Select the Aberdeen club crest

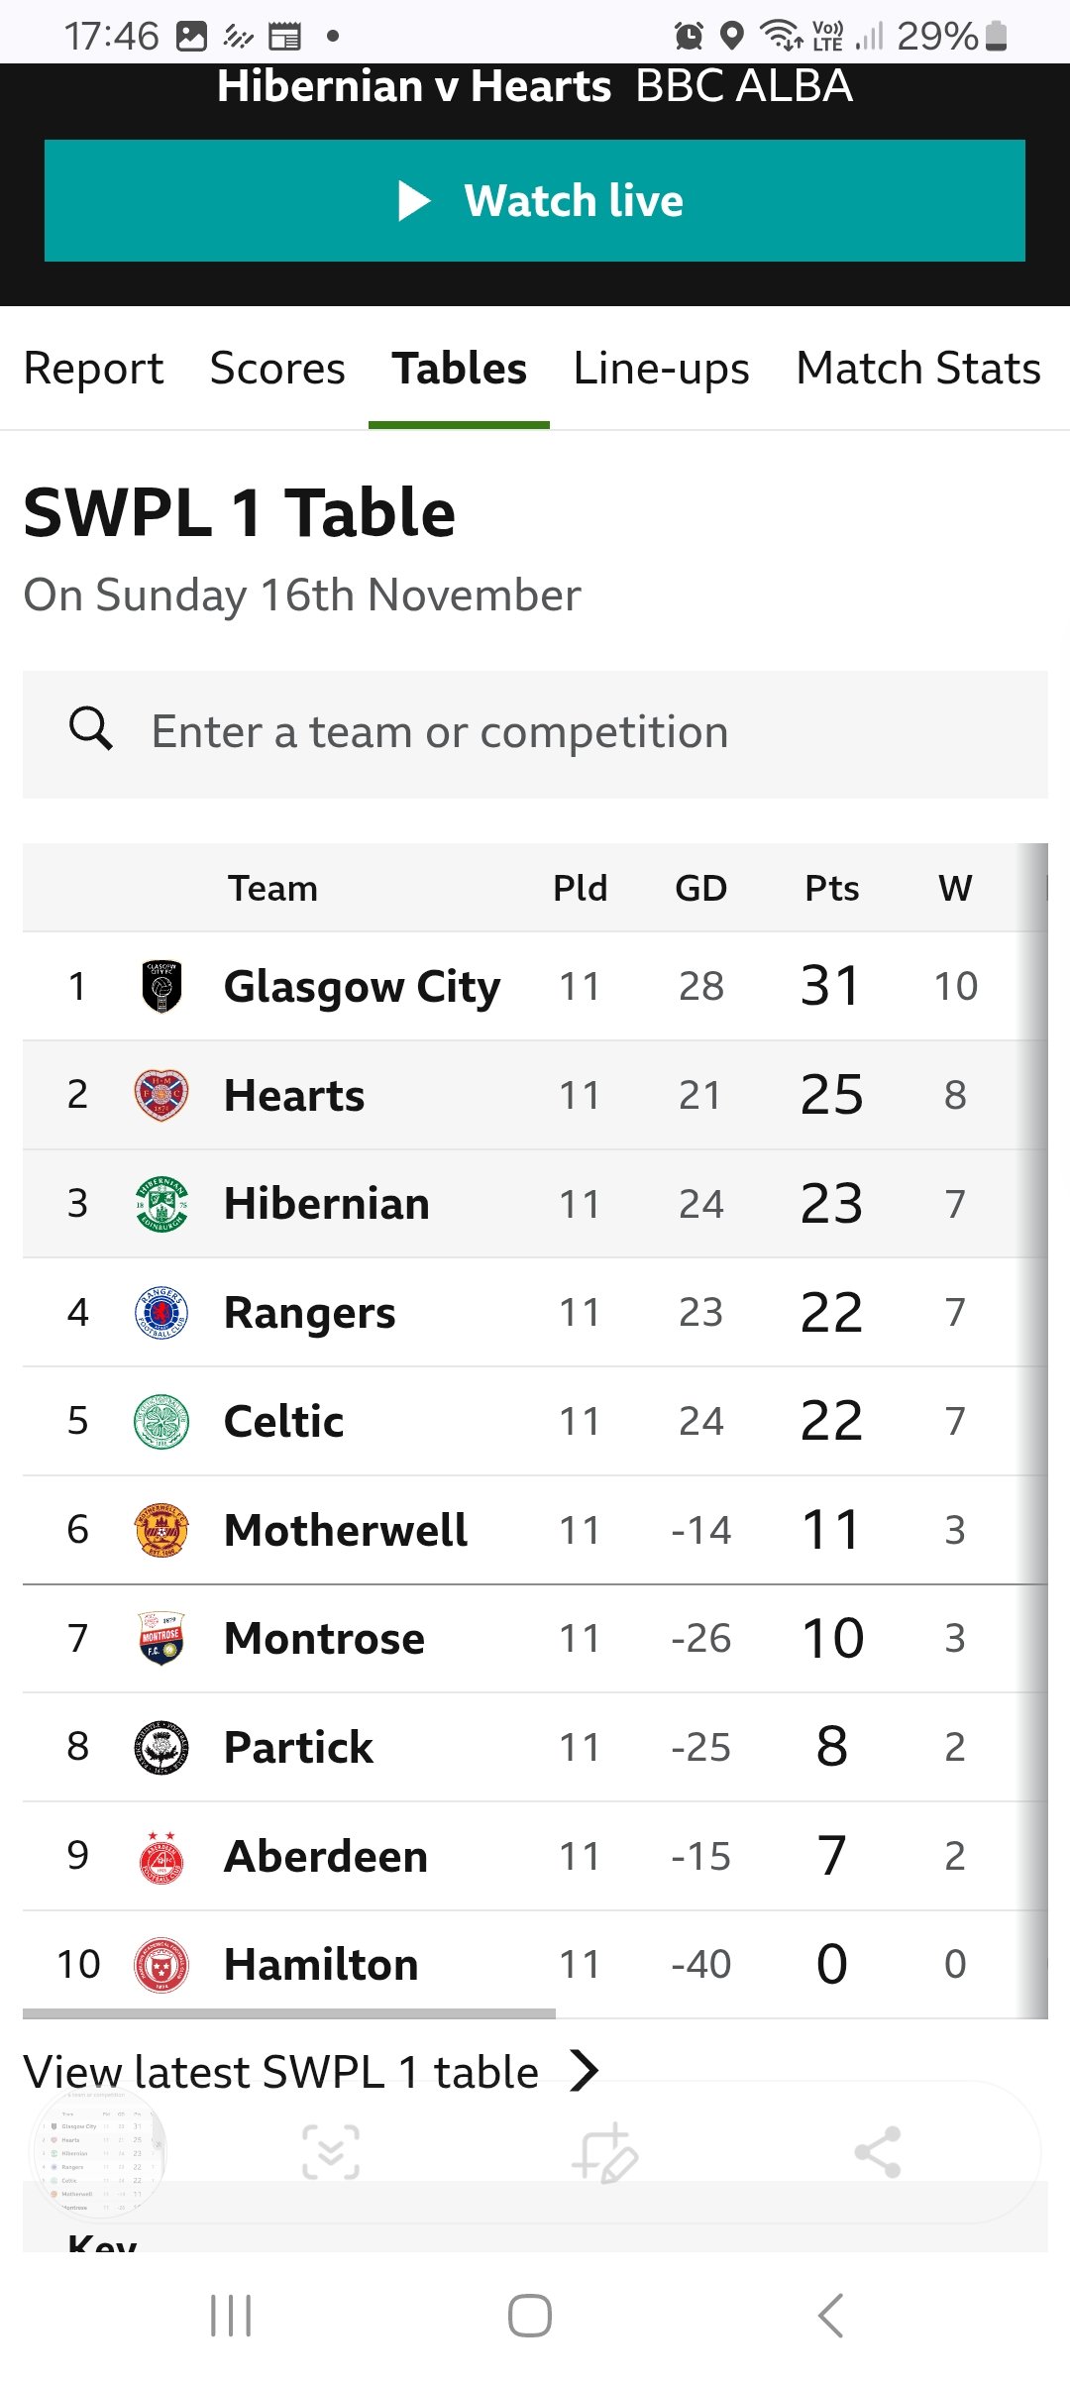(161, 1855)
